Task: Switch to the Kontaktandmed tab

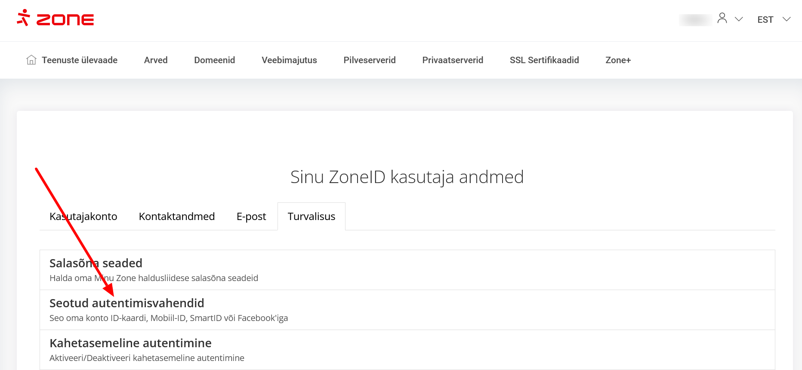Action: point(176,217)
